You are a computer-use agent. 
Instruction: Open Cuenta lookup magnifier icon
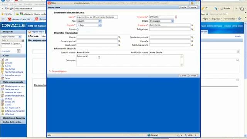[x=119, y=37]
